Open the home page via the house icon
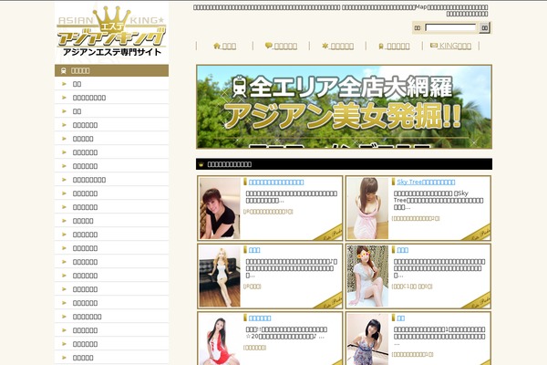Viewport: 547px width, 365px height. click(217, 46)
